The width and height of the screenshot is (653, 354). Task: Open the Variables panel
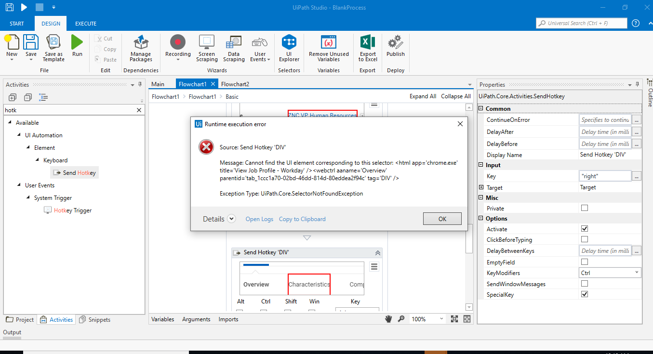pos(163,319)
